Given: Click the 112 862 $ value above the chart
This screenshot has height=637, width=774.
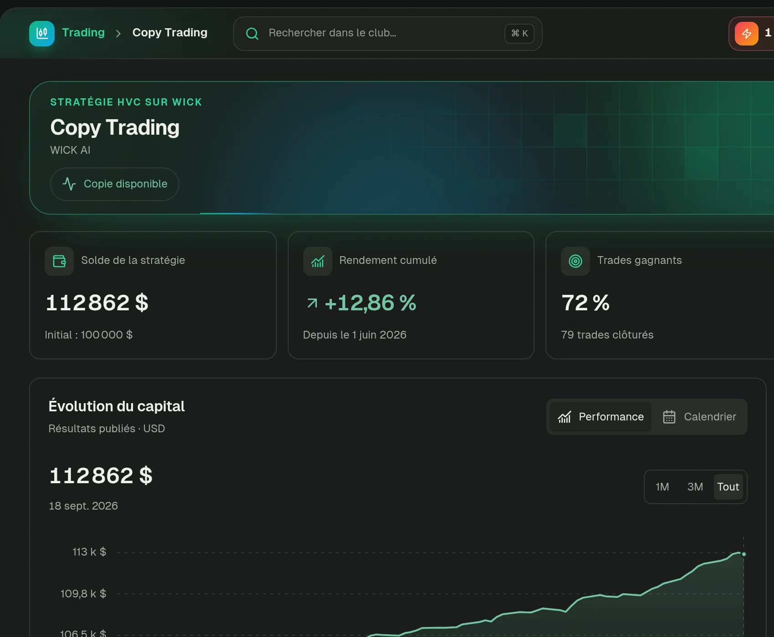Looking at the screenshot, I should click(101, 476).
